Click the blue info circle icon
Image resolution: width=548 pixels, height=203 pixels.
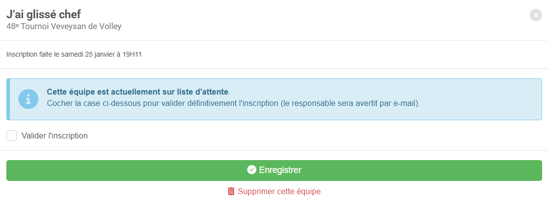point(28,99)
